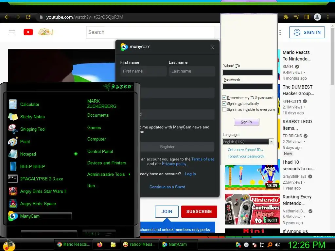The height and width of the screenshot is (251, 335).
Task: Start Angry Birds Star Wars II
Action: click(x=43, y=191)
